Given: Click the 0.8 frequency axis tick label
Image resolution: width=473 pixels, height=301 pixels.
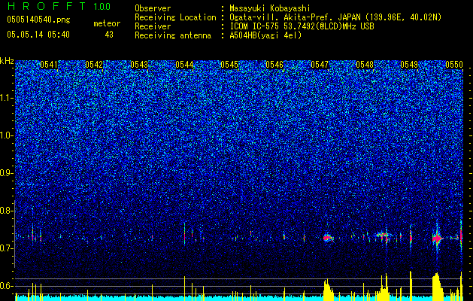Looking at the screenshot, I should [7, 211].
